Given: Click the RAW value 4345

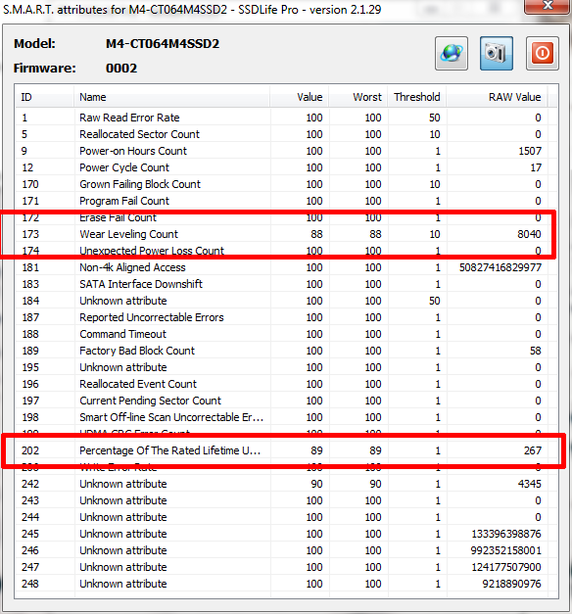Looking at the screenshot, I should (530, 484).
